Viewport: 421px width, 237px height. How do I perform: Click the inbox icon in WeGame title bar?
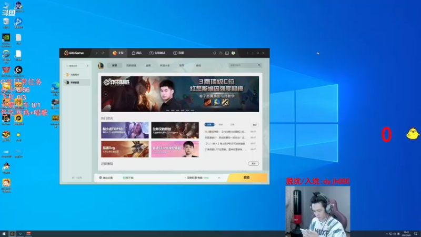pyautogui.click(x=227, y=53)
